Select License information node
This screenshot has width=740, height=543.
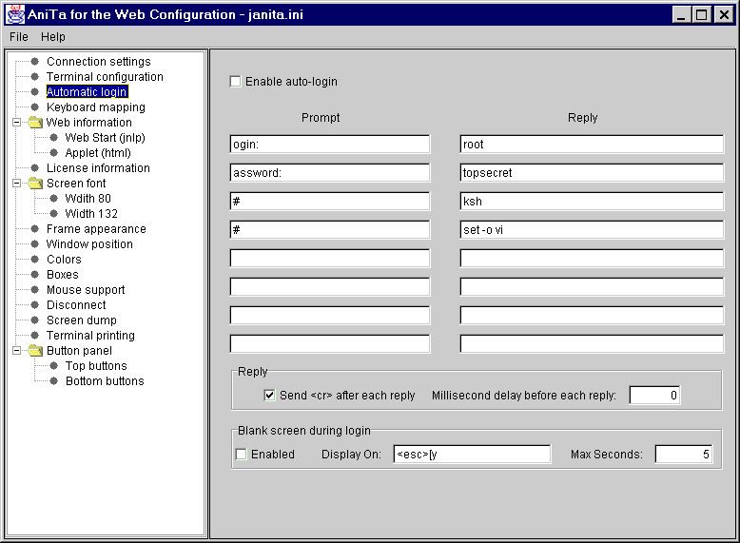98,168
